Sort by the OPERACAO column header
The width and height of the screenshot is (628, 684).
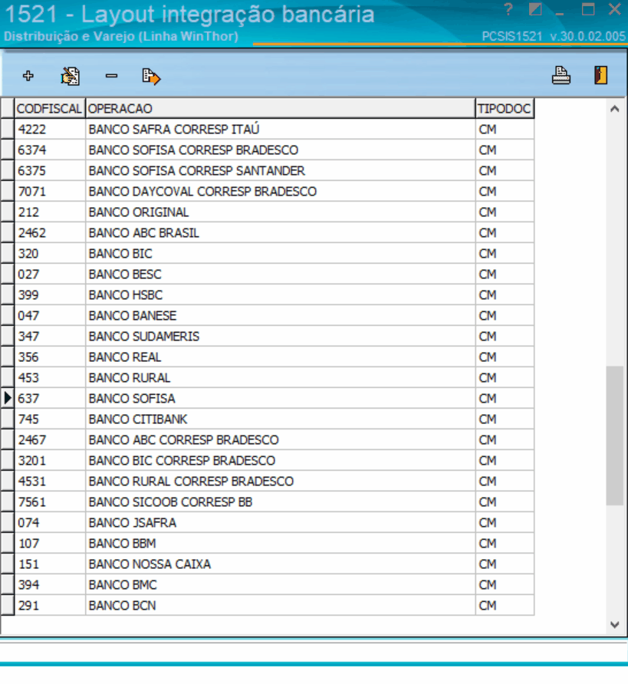[x=281, y=109]
